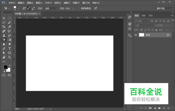Click the black foreground color swatch
Screen dimensions: 175x111
pos(6,67)
